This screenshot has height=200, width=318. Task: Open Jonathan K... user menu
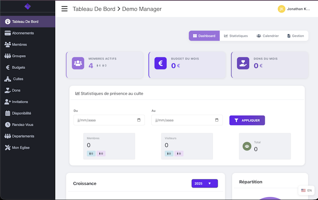[x=294, y=9]
